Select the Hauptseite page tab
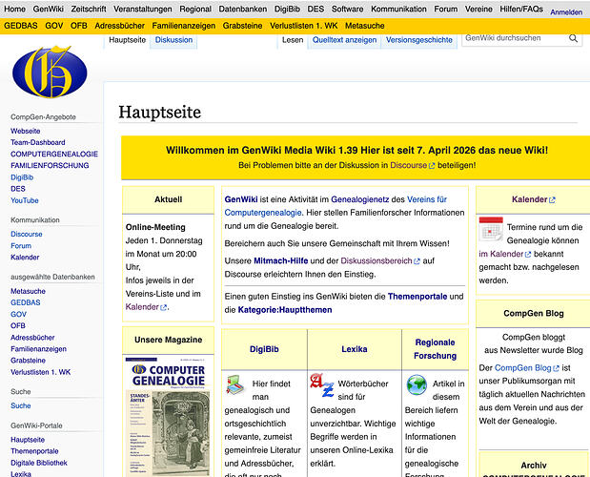This screenshot has width=590, height=477. pos(127,40)
